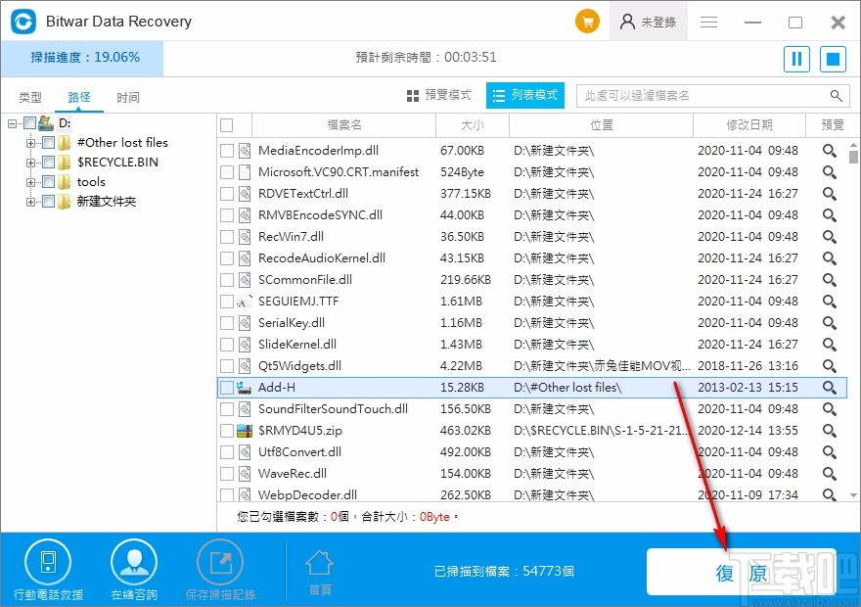Start 在線咨詢 online consultation
Viewport: 861px width, 607px height.
134,561
